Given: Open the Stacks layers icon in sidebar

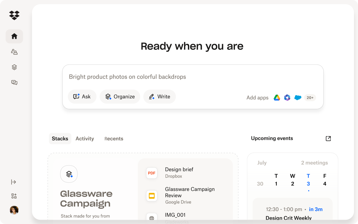Looking at the screenshot, I should (14, 67).
